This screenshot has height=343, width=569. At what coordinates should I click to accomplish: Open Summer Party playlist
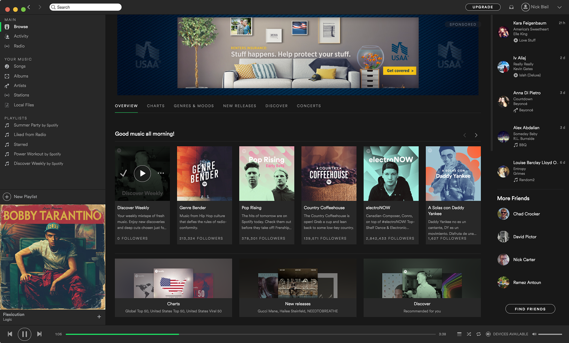pyautogui.click(x=36, y=125)
